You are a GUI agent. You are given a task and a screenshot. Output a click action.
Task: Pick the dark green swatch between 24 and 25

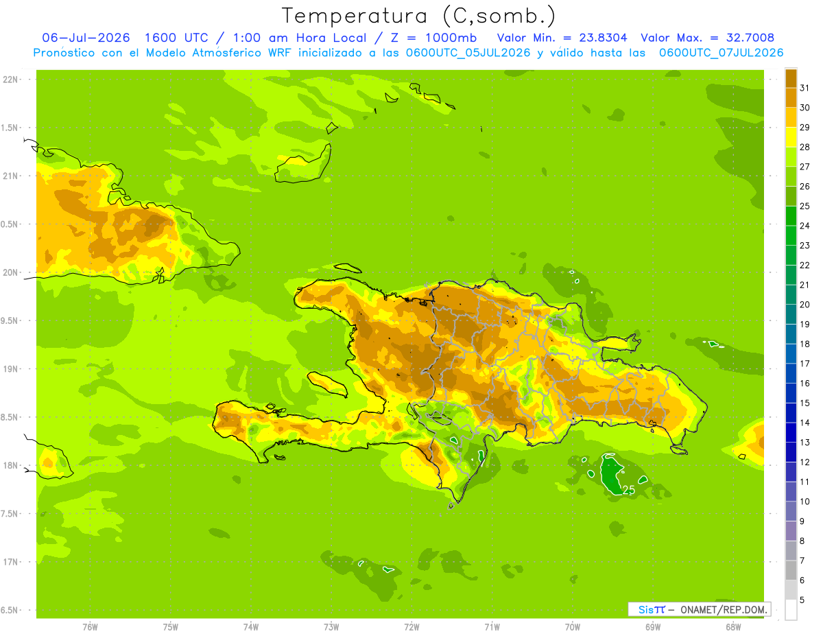pos(791,216)
